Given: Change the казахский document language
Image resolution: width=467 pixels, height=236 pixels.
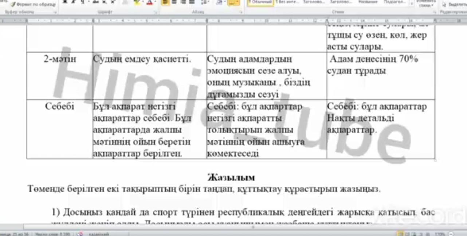Looking at the screenshot, I should click(99, 234).
